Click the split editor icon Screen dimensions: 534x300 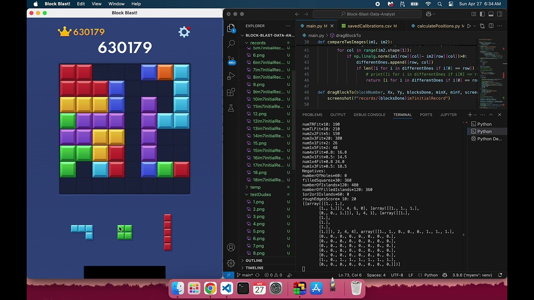coord(491,26)
